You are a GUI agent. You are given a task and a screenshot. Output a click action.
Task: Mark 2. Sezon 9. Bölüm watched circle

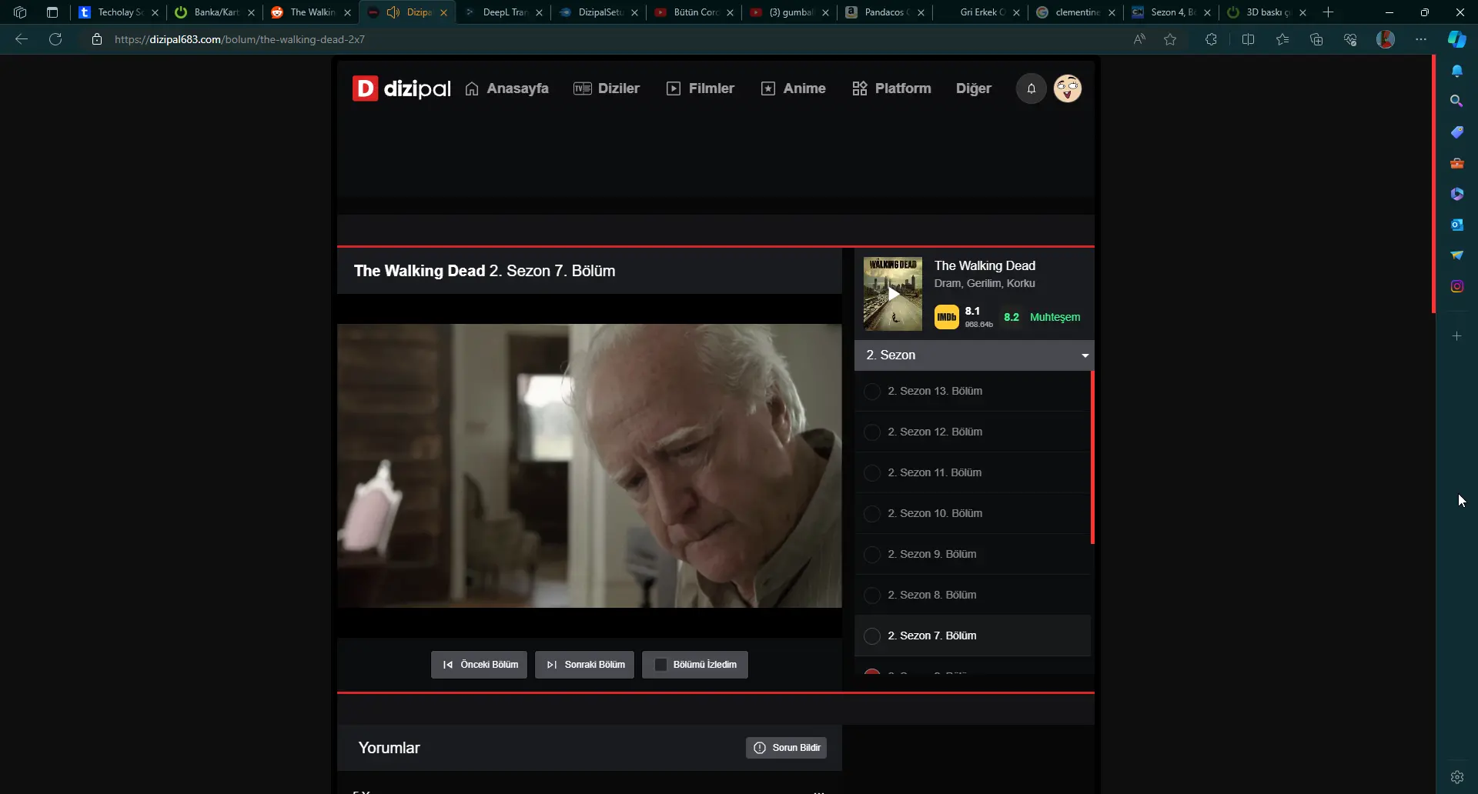[x=872, y=555]
